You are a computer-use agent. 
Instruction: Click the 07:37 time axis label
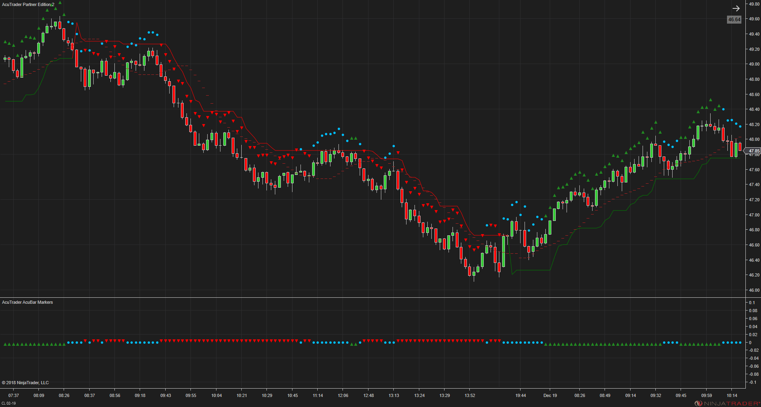[13, 395]
